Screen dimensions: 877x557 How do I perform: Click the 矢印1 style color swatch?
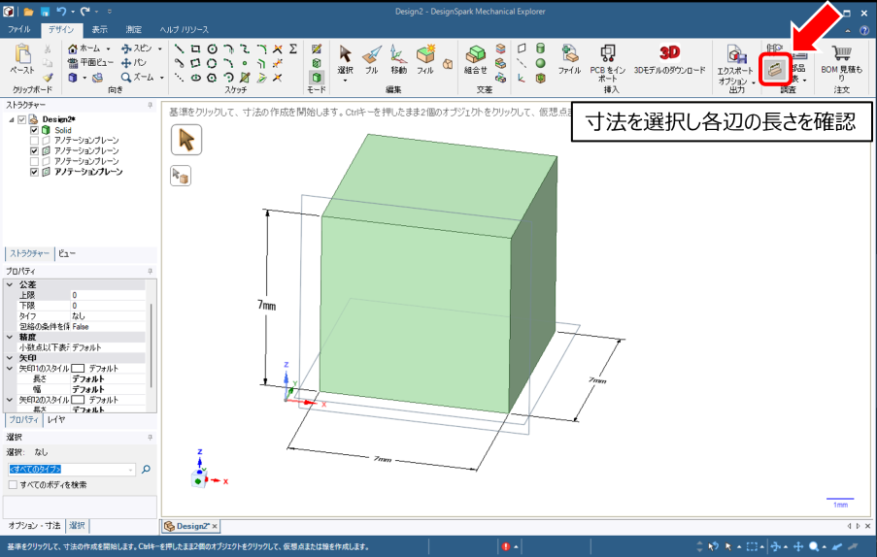(78, 369)
